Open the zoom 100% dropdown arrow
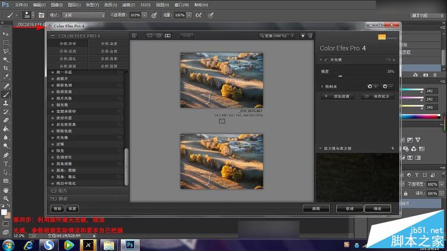447x251 pixels. pyautogui.click(x=292, y=36)
